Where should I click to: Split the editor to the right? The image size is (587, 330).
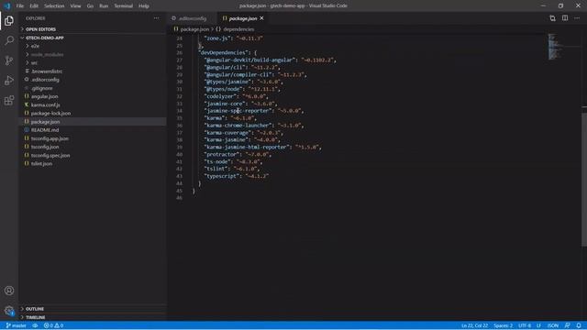tap(565, 18)
